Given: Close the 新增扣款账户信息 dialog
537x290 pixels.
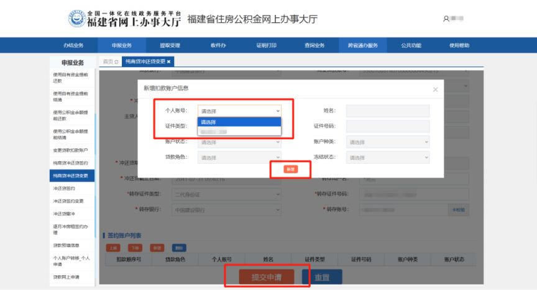Looking at the screenshot, I should [435, 89].
